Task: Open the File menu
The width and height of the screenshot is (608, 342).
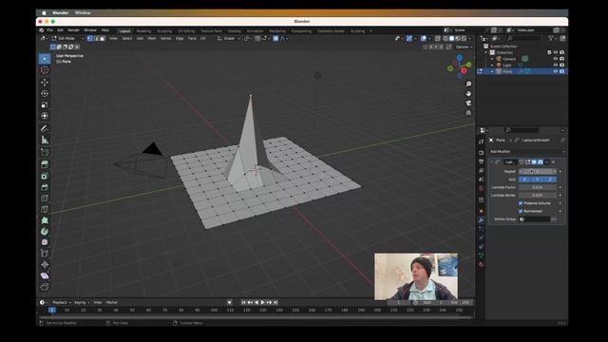Action: (49, 30)
